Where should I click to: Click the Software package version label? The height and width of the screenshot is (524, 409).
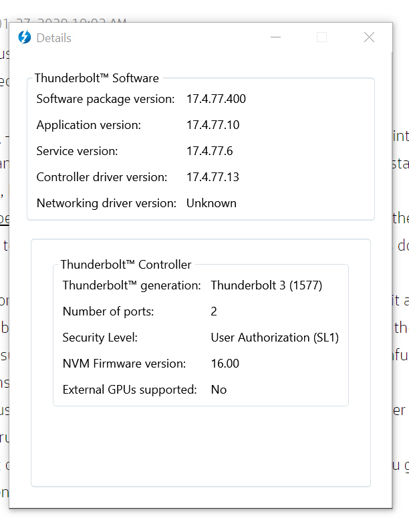click(105, 99)
